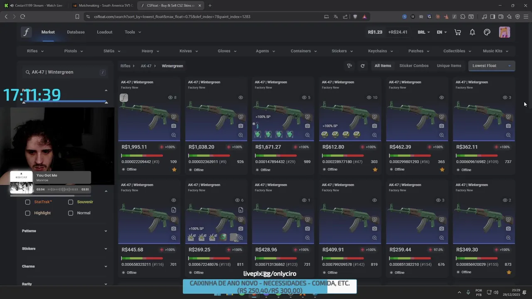Click the CSFloat badge on R$1,995.11 card
This screenshot has height=299, width=532.
(x=124, y=98)
